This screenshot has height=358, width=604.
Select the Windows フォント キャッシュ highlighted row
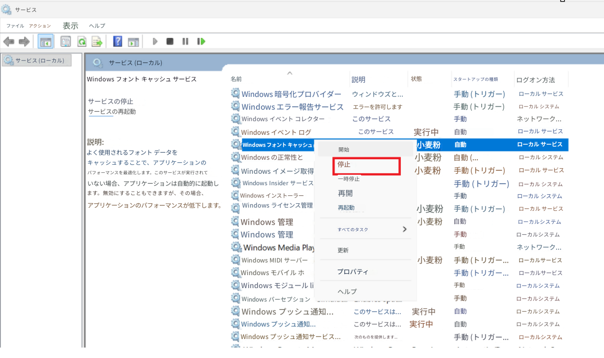coord(399,144)
